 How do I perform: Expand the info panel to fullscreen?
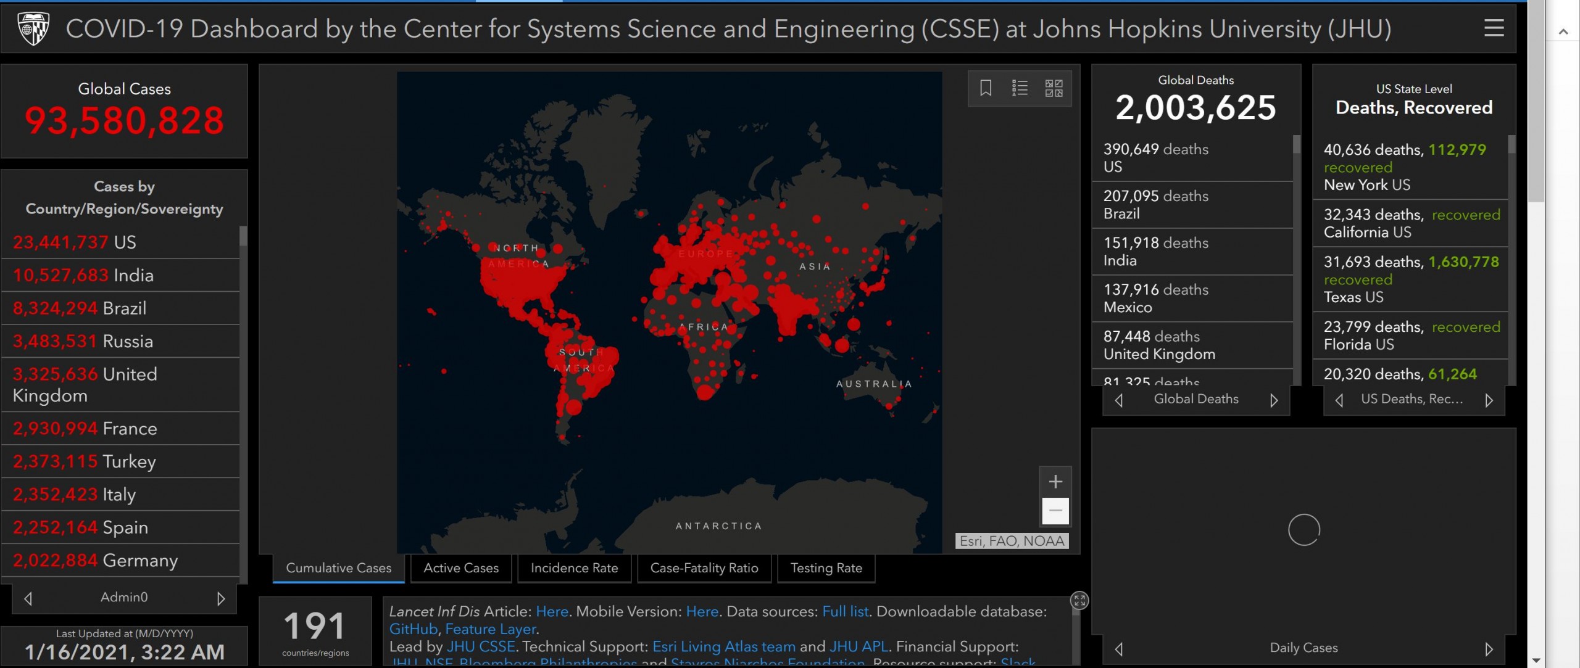coord(1079,600)
